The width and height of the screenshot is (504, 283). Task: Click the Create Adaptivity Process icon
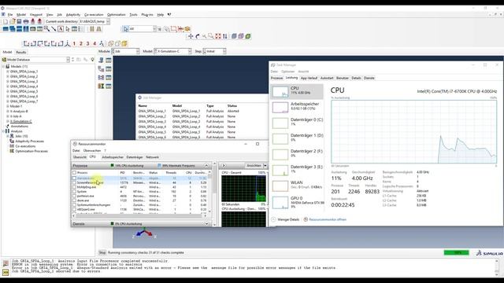pos(102,68)
